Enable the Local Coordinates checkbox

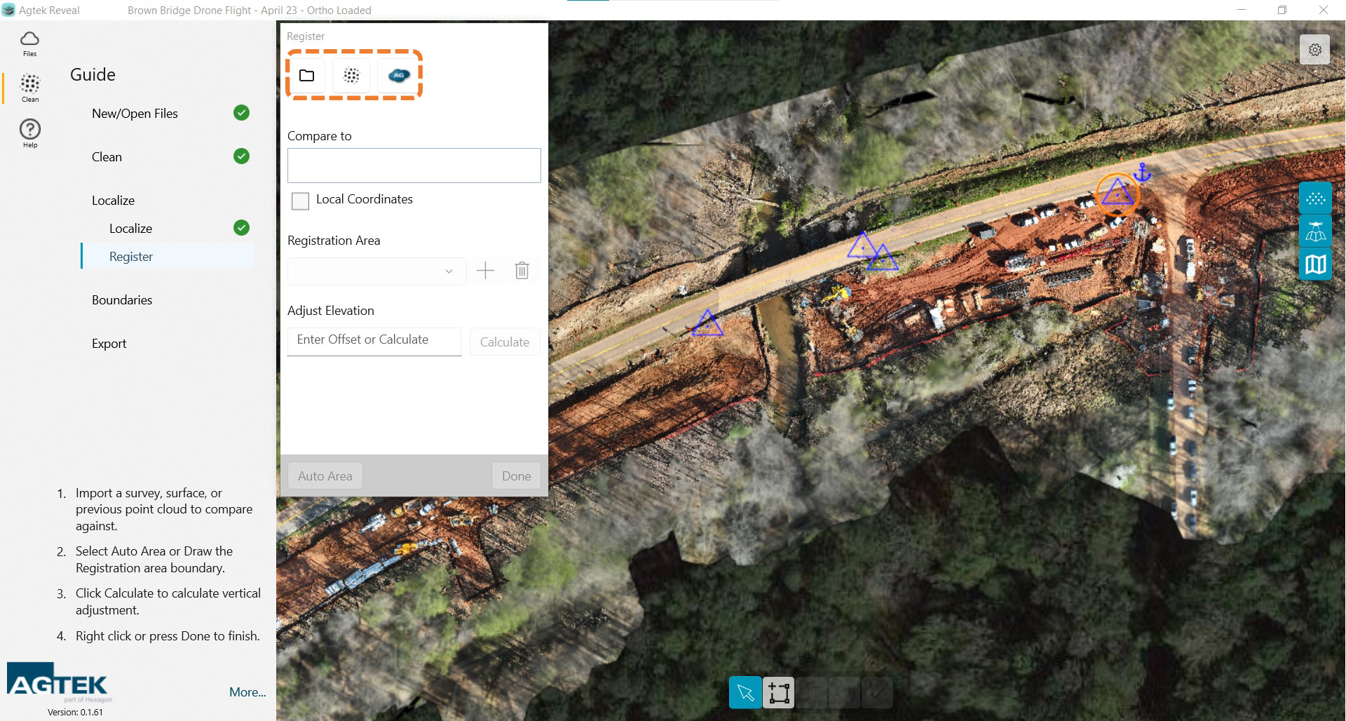click(300, 201)
